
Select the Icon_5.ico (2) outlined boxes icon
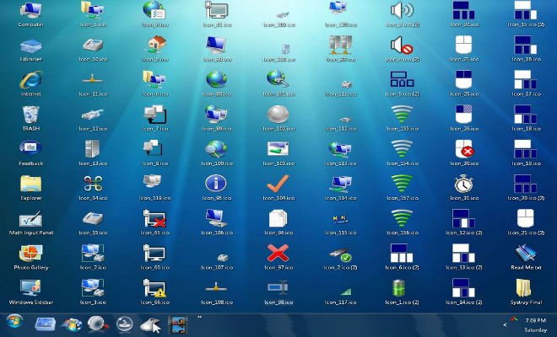402,79
